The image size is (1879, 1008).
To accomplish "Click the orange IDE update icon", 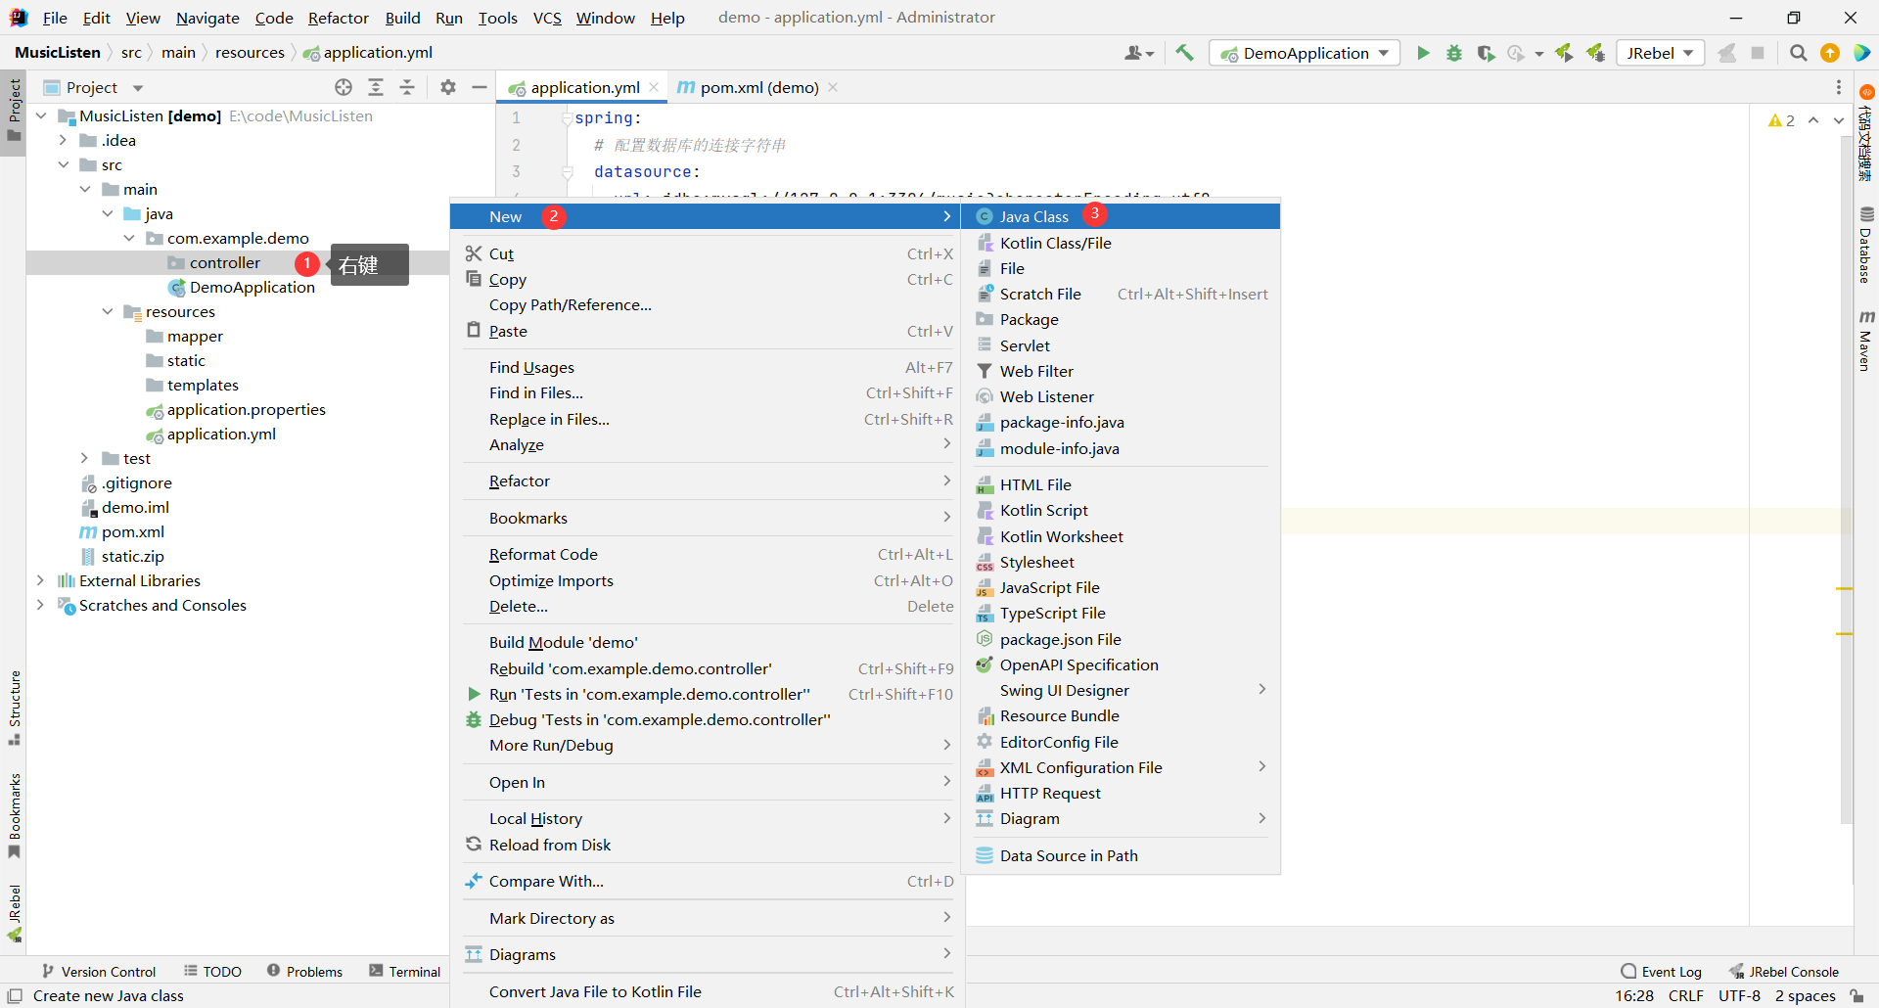I will (x=1830, y=53).
